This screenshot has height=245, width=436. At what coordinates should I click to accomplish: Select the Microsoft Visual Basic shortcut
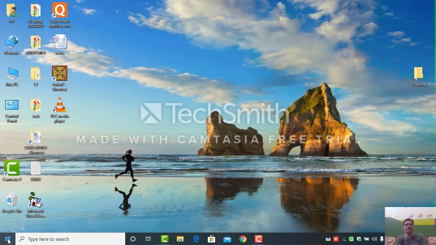coord(35,205)
